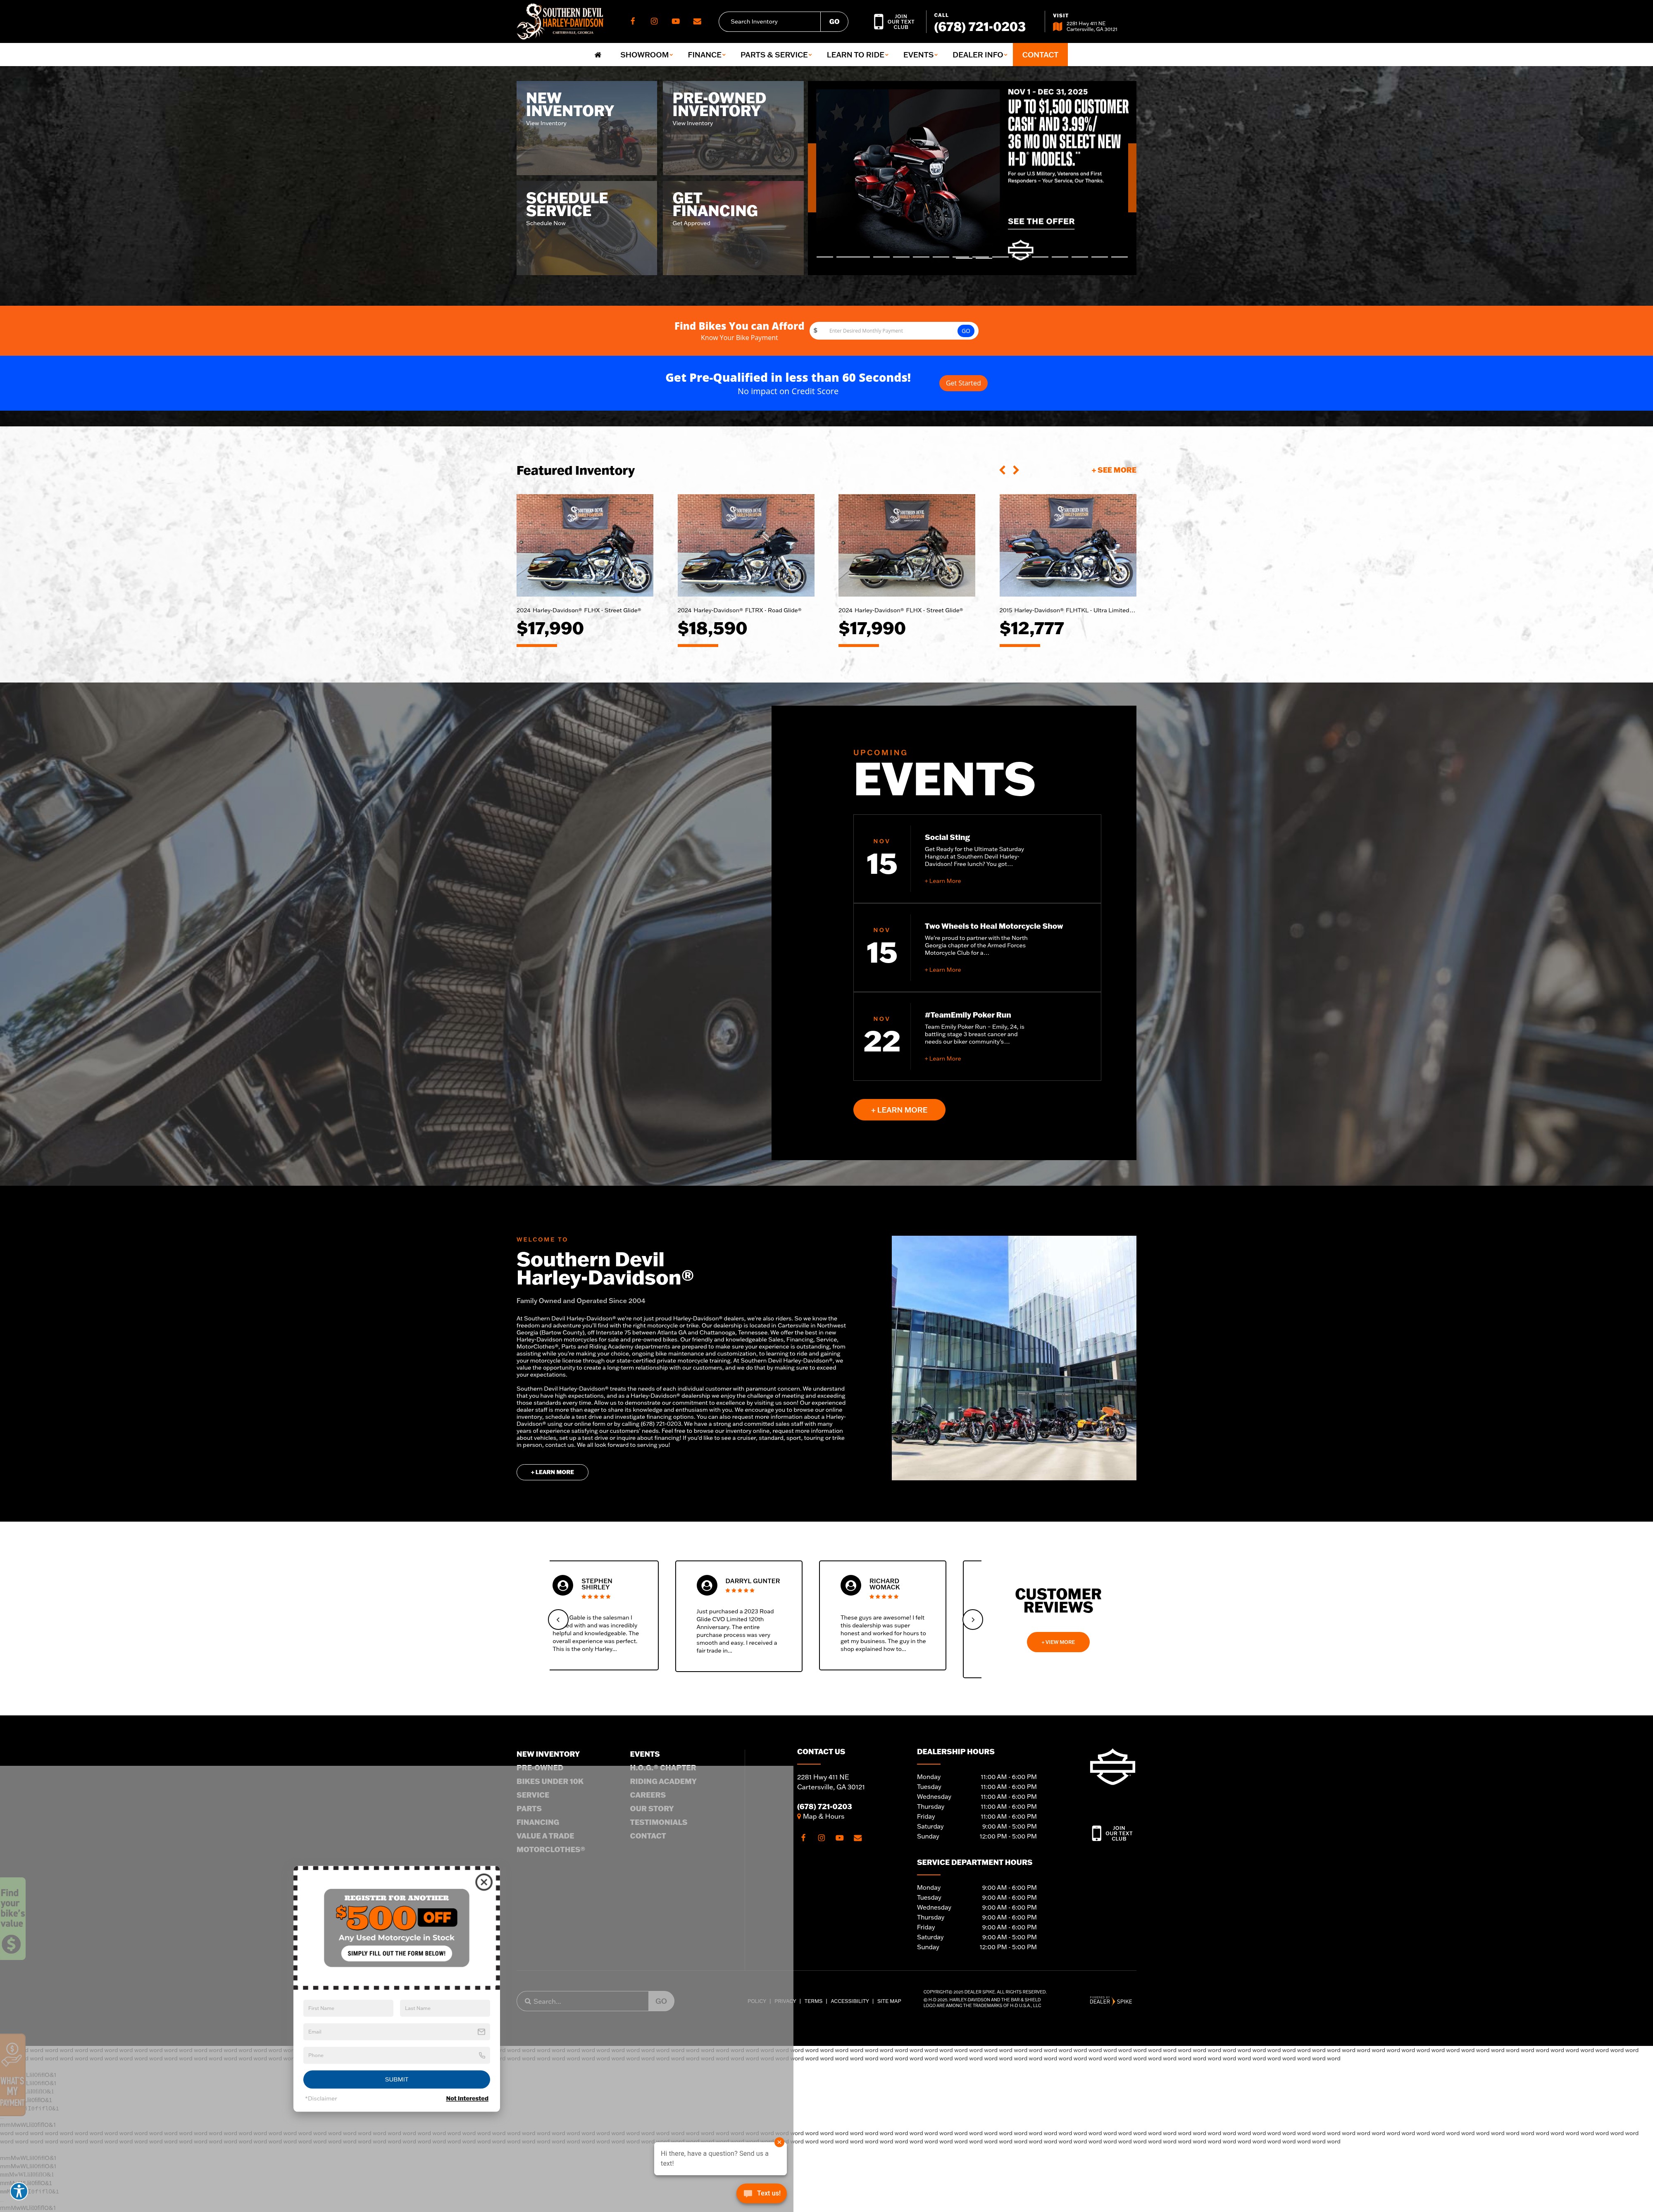
Task: Close the text chat bubble message
Action: pos(779,2142)
